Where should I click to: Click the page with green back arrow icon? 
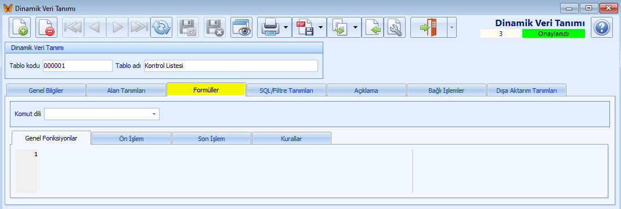coord(373,27)
